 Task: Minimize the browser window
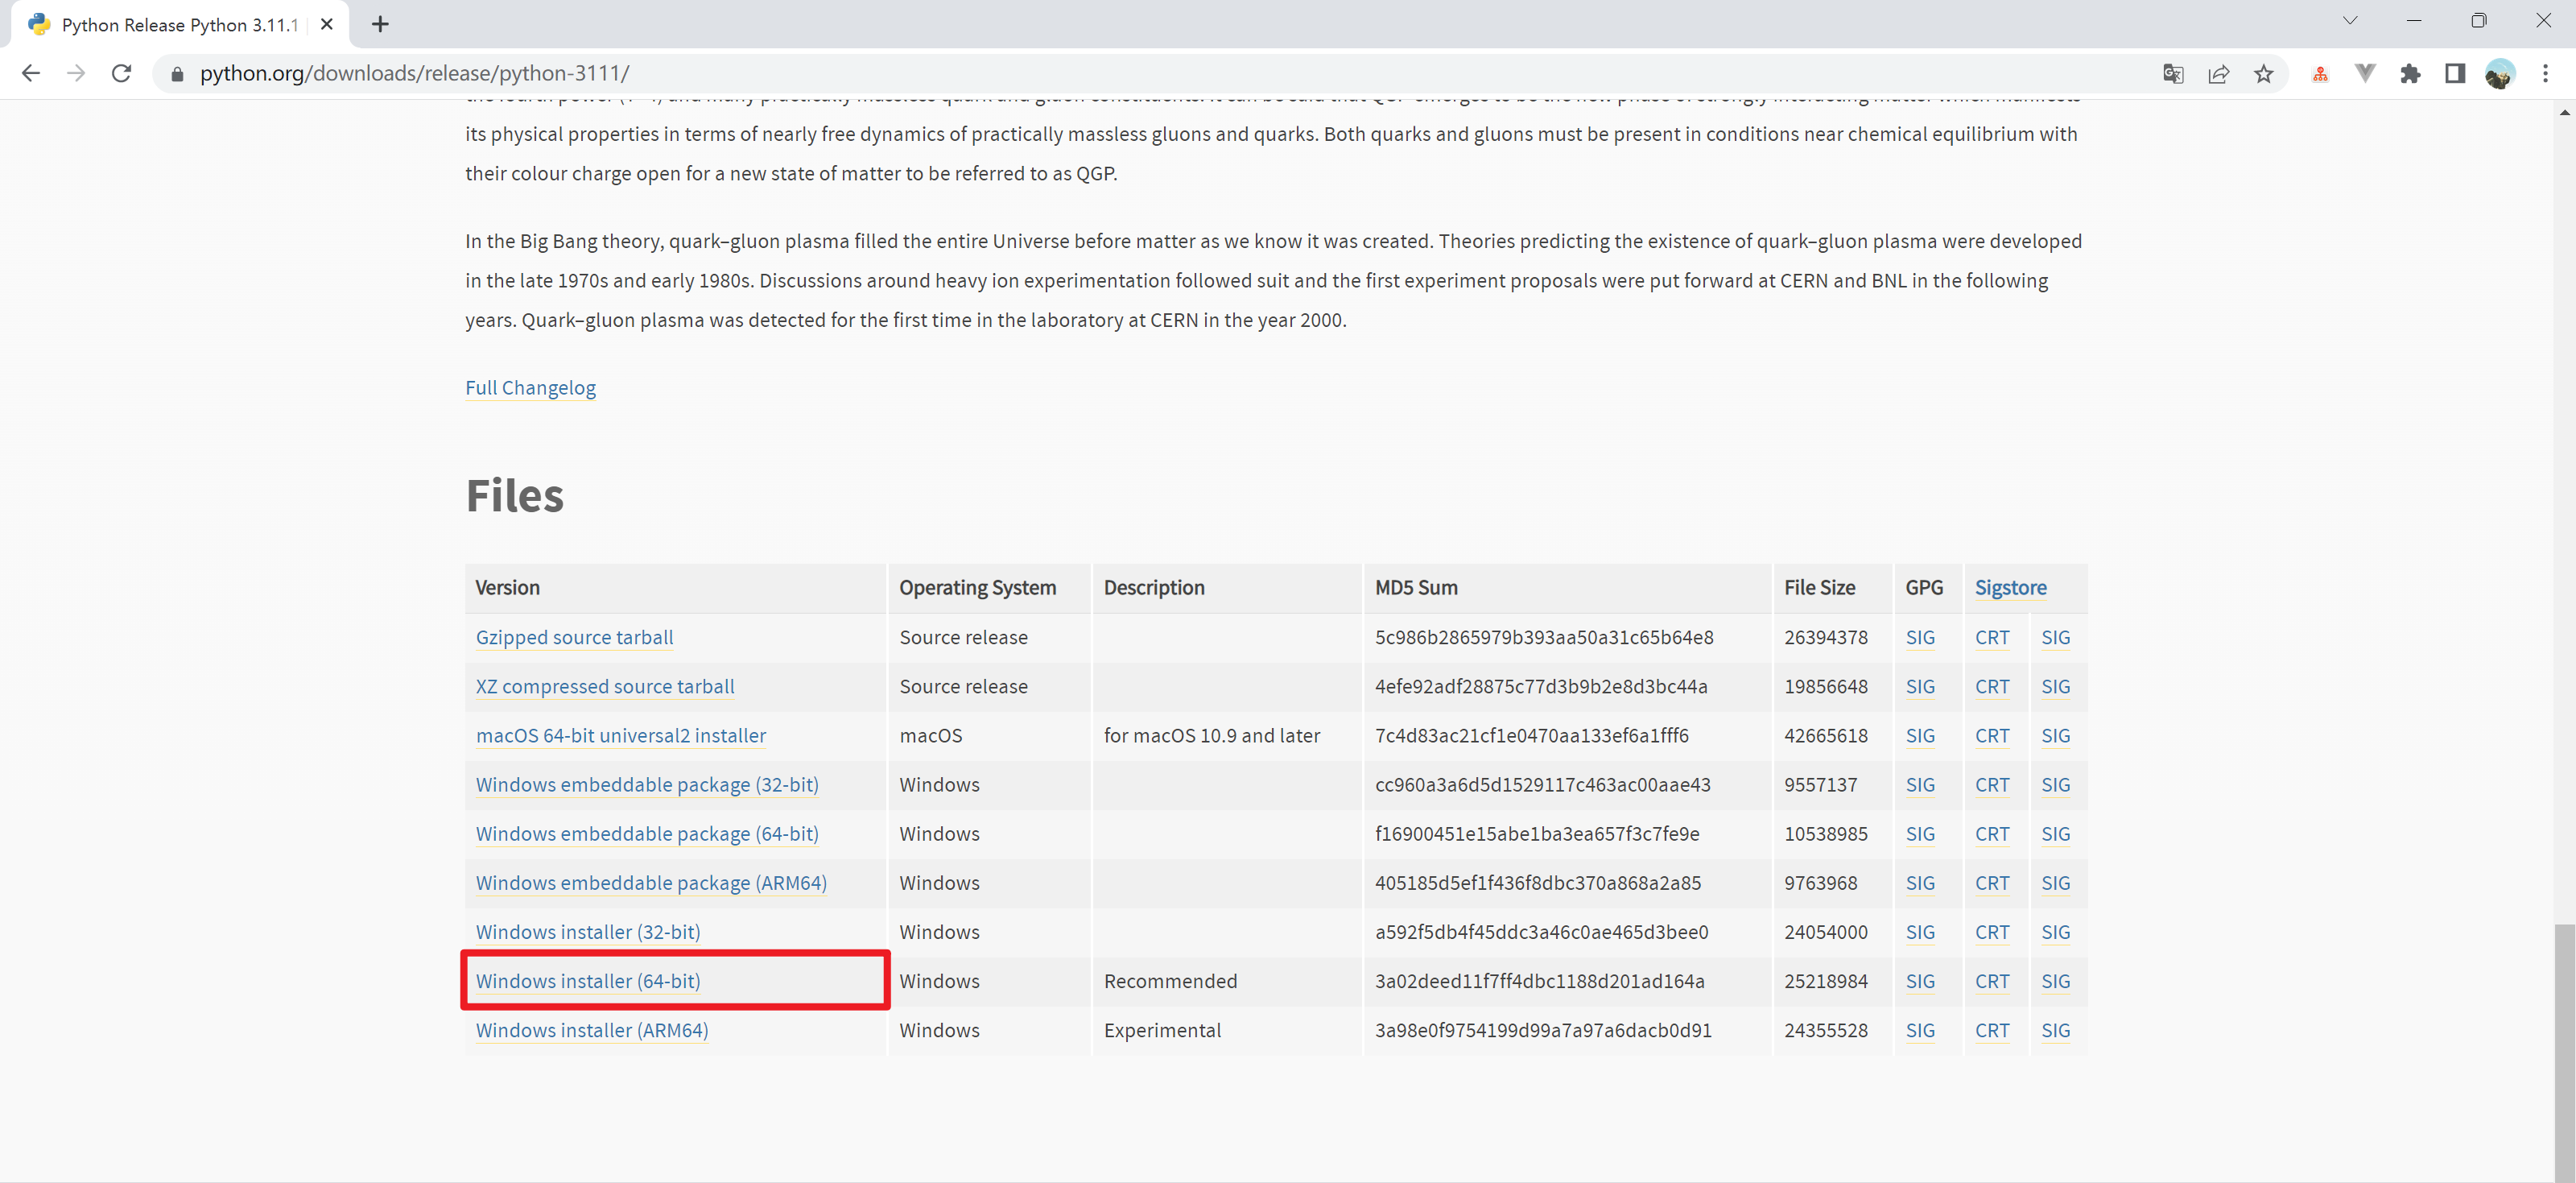(x=2413, y=20)
